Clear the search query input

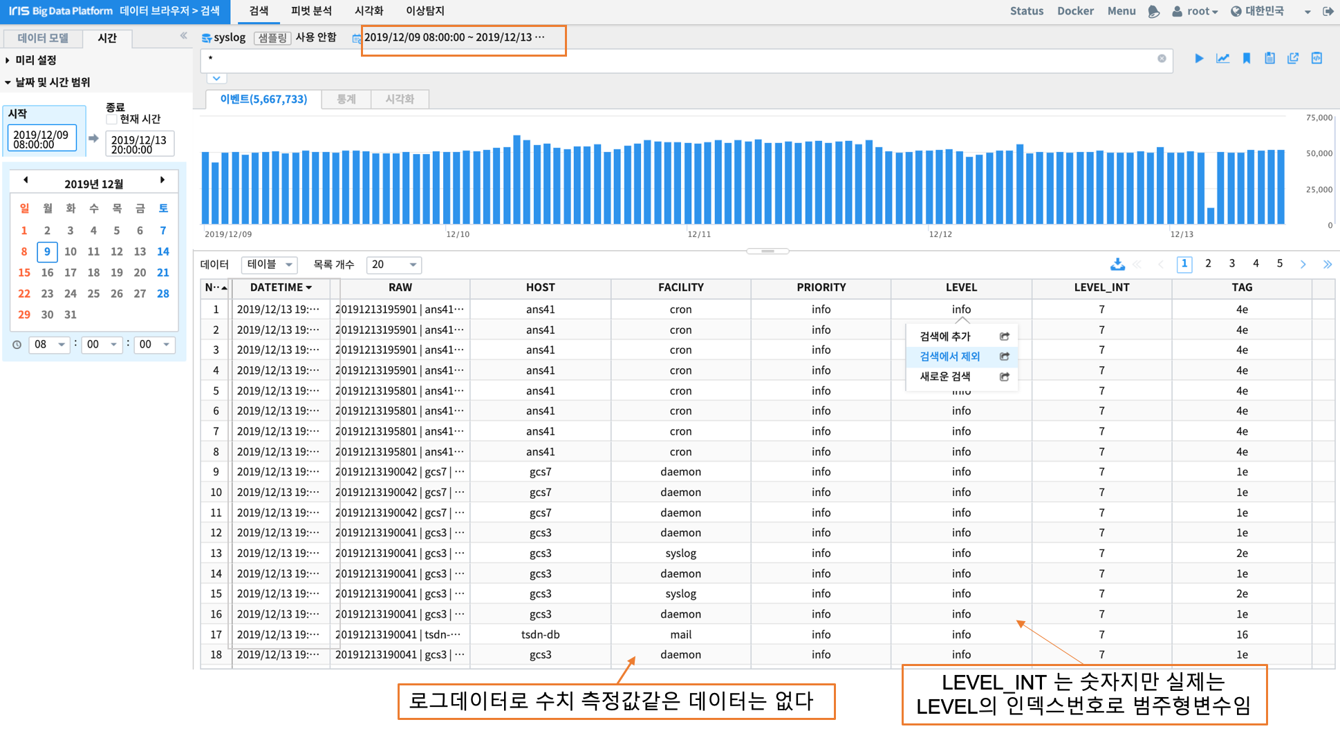1162,59
